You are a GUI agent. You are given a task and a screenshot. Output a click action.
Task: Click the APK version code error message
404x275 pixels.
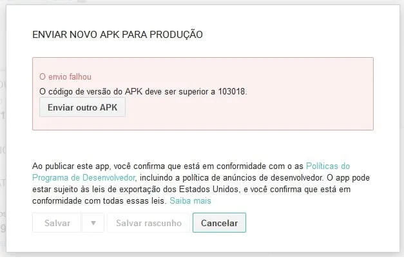click(143, 91)
